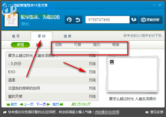The height and width of the screenshot is (117, 166).
Task: Switch to the 素材 tab
Action: 41,36
